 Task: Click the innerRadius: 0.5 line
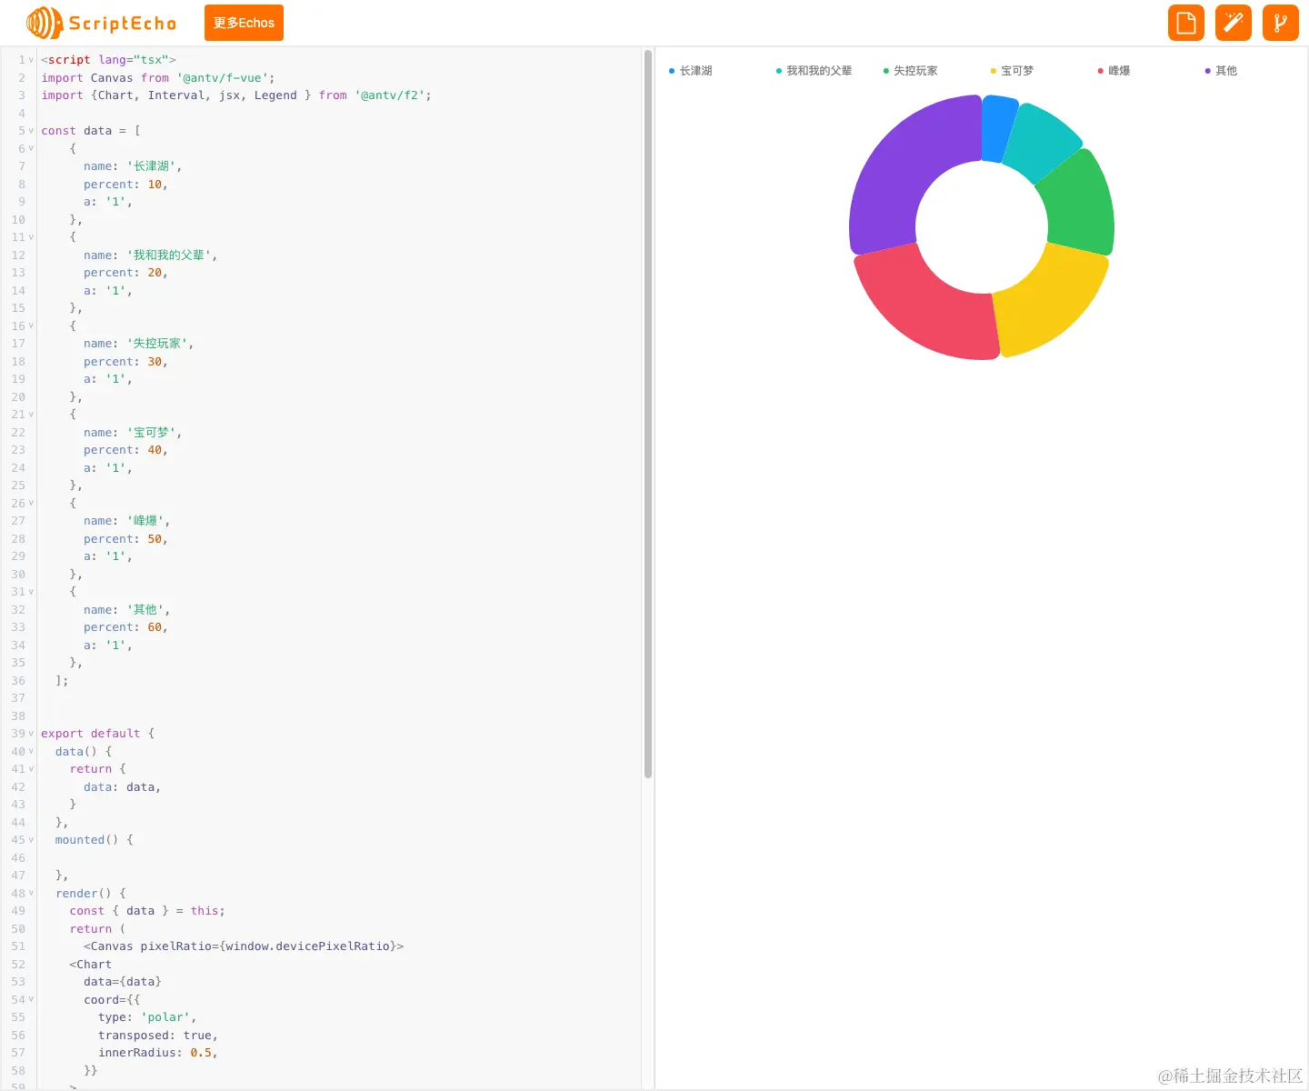[x=158, y=1053]
